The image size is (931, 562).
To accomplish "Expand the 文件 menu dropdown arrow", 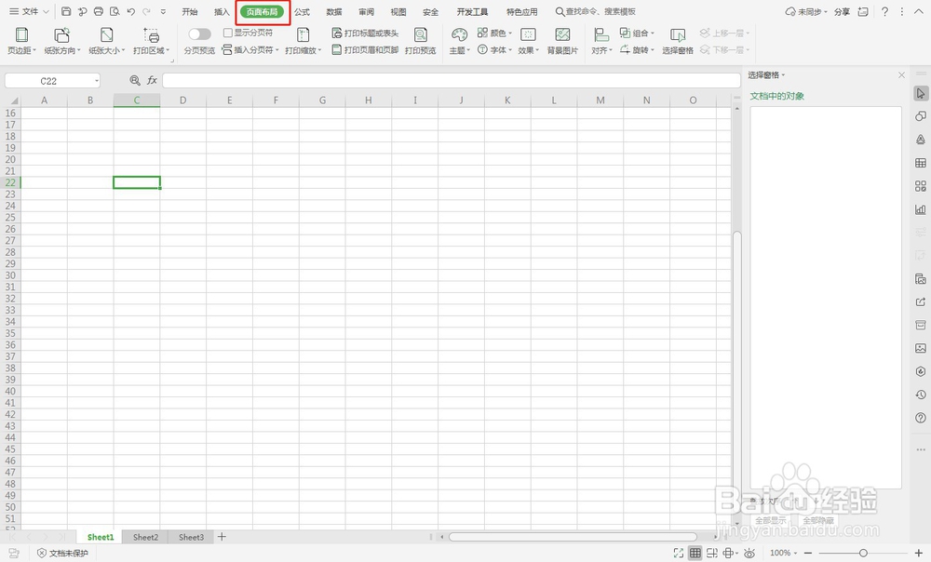I will (x=46, y=11).
